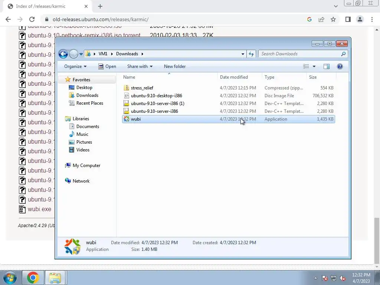Click Chrome icon in taskbar
The width and height of the screenshot is (380, 285).
[x=33, y=278]
